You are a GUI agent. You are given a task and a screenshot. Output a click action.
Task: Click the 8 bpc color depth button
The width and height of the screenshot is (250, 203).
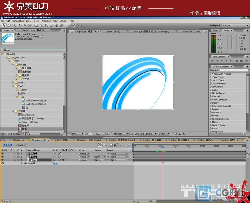point(18,134)
